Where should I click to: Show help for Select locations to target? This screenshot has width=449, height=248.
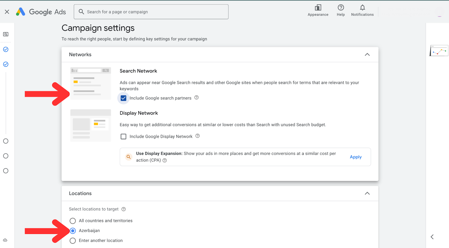pyautogui.click(x=123, y=209)
